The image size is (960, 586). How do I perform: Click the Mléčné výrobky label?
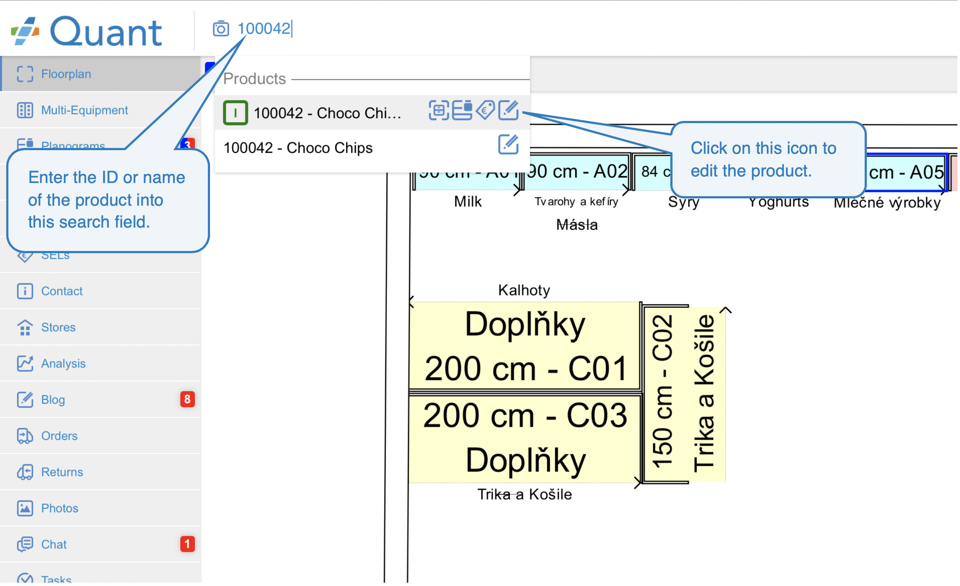(x=888, y=203)
